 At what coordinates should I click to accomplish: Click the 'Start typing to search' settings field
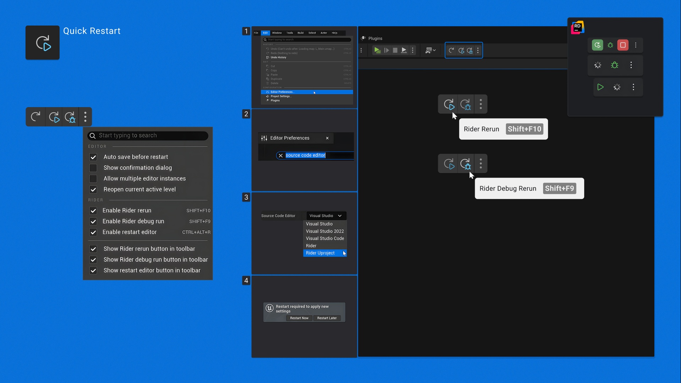coord(148,136)
